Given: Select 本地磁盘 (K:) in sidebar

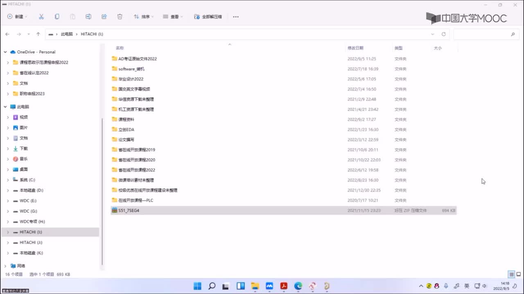Looking at the screenshot, I should click(x=31, y=253).
